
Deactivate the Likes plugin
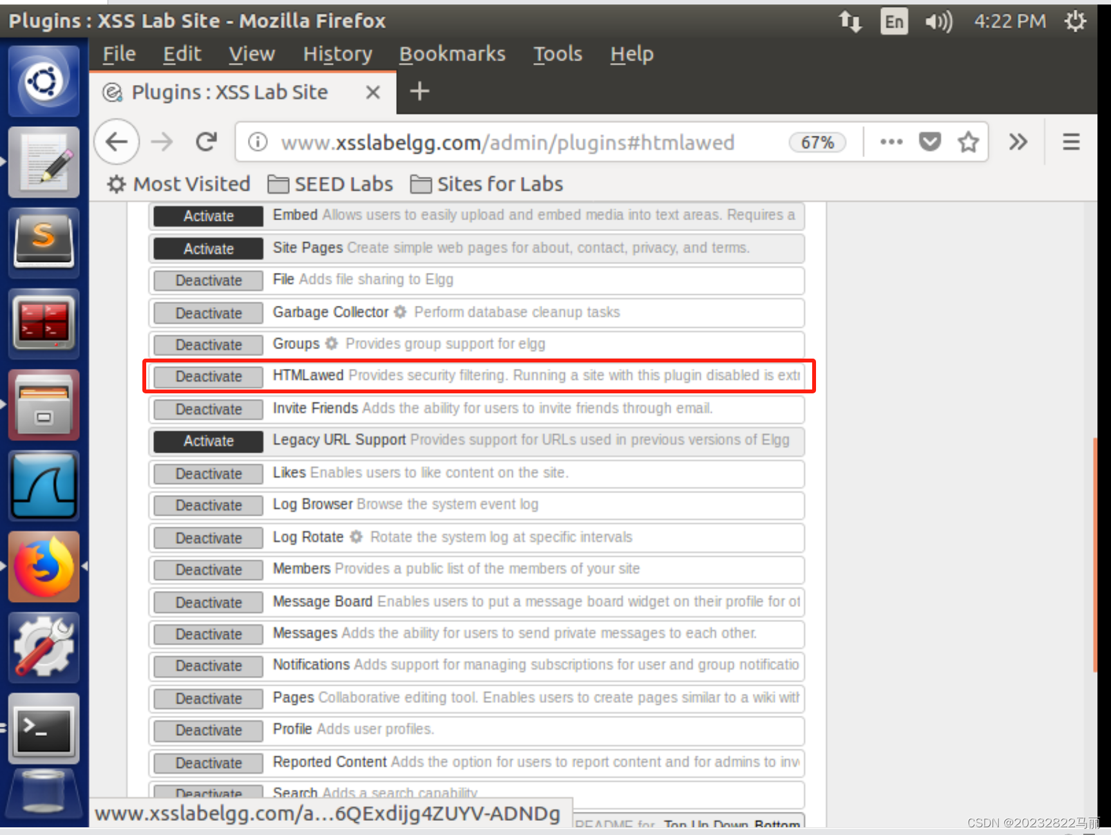coord(209,473)
